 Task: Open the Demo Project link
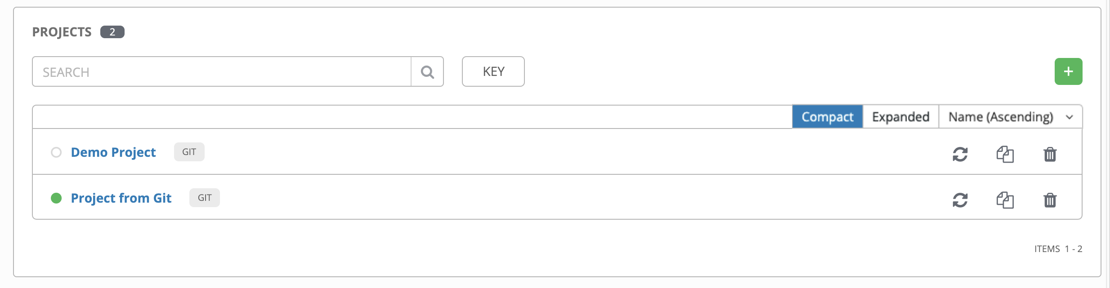113,152
